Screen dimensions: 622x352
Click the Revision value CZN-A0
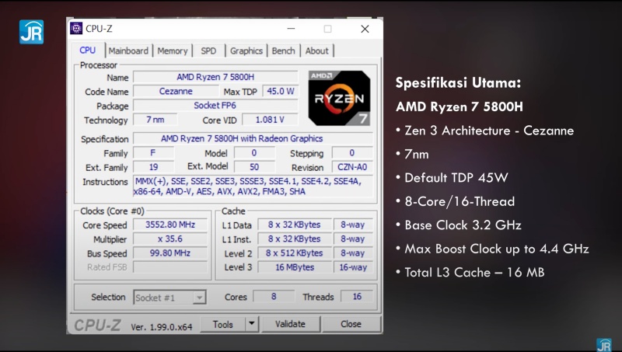click(352, 167)
